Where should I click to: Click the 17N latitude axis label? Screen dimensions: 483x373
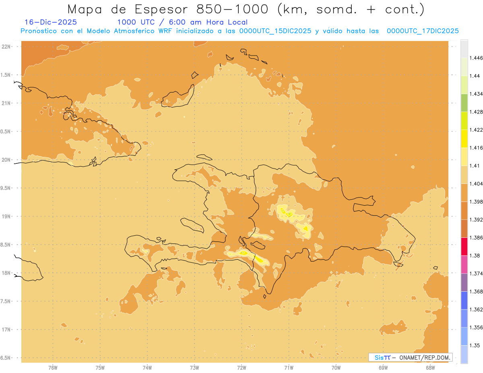[x=6, y=330]
